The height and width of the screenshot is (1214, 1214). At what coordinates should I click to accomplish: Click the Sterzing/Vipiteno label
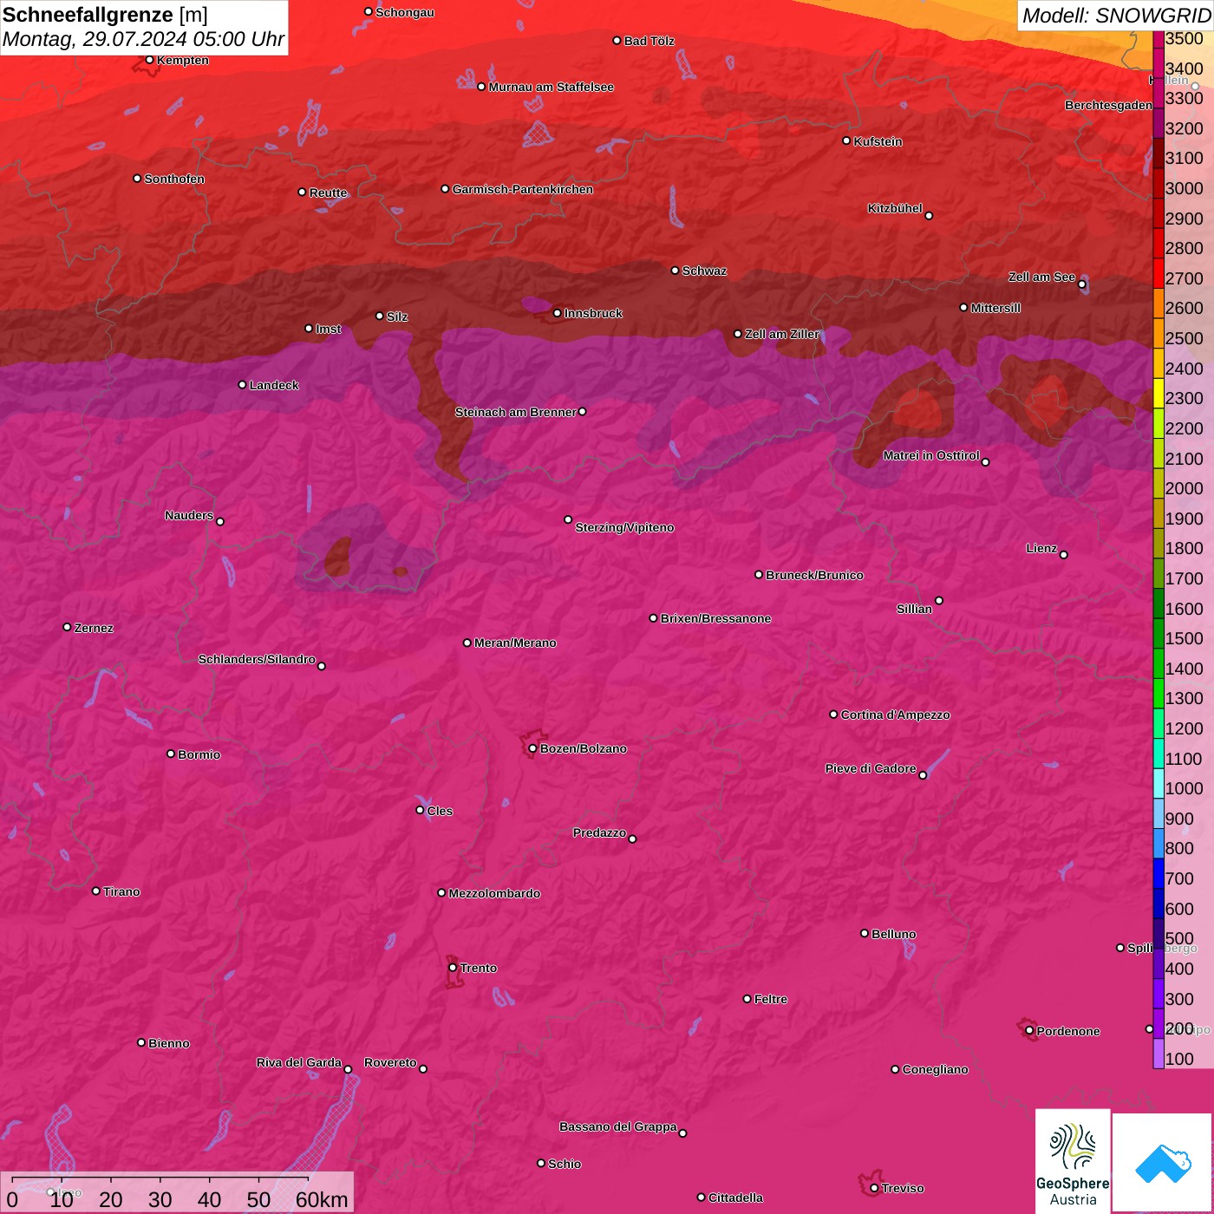coord(624,527)
